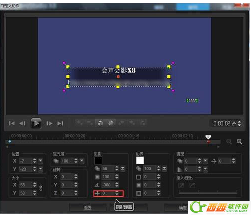Open the black shadow color swatch
This screenshot has width=251, height=215.
(98, 160)
